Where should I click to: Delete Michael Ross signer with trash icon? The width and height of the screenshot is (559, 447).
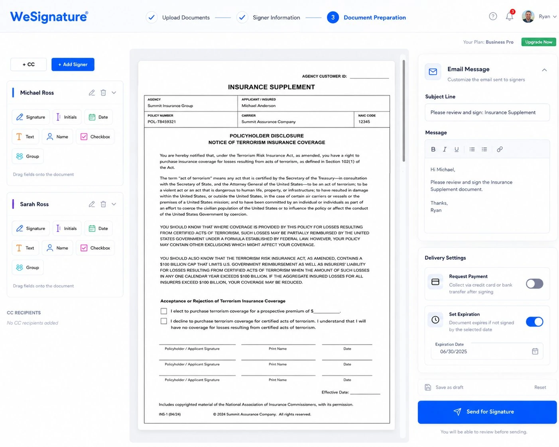pos(103,92)
